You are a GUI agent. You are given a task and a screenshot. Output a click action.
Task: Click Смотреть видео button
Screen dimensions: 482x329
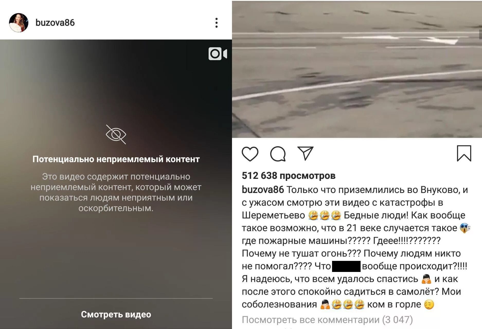point(116,314)
